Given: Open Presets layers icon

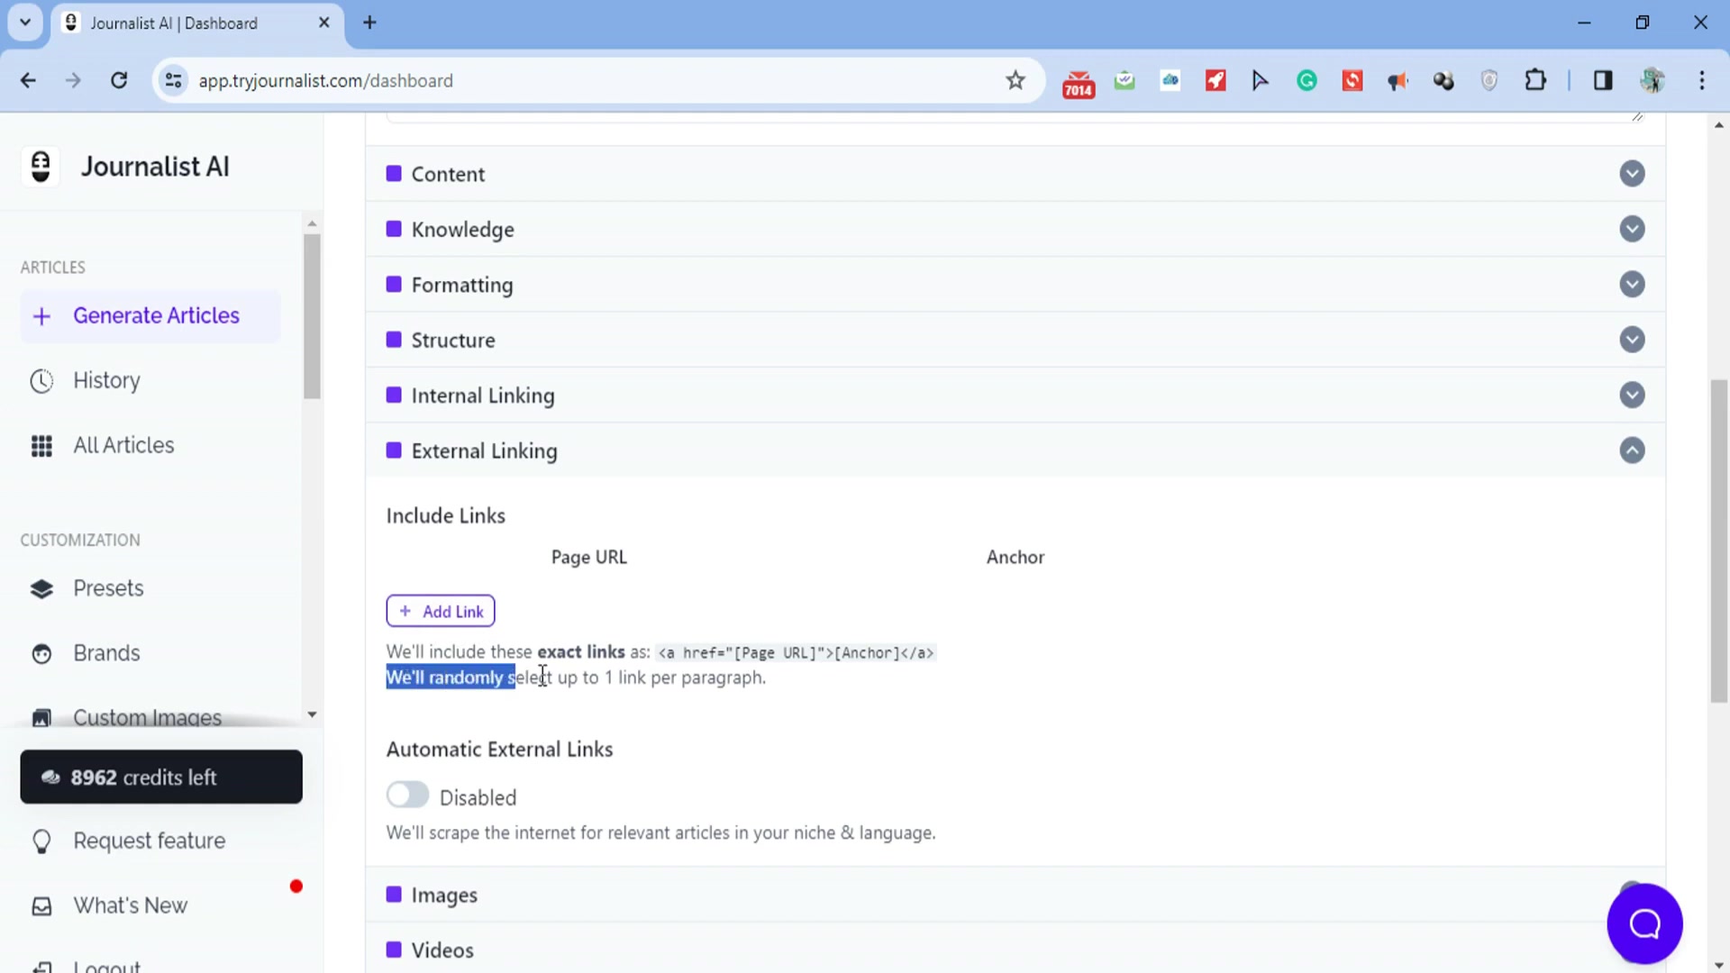Looking at the screenshot, I should pyautogui.click(x=41, y=589).
